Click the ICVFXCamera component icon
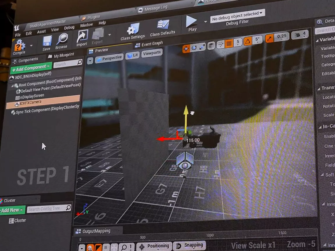This screenshot has height=251, width=335. tap(17, 104)
